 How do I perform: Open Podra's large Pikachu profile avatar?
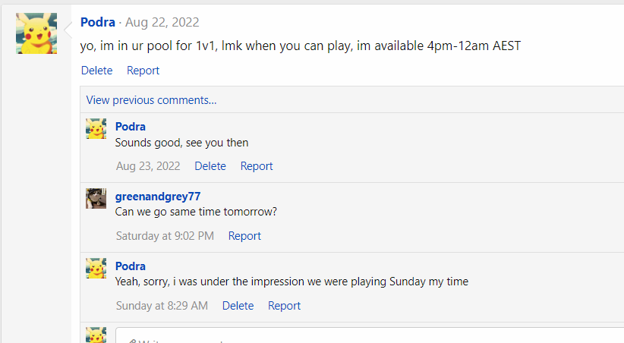pos(36,33)
